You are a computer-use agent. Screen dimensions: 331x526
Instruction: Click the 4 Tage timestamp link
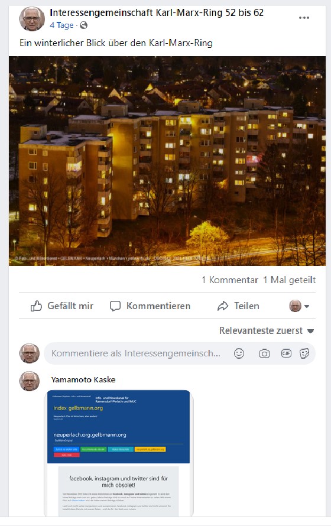point(61,25)
